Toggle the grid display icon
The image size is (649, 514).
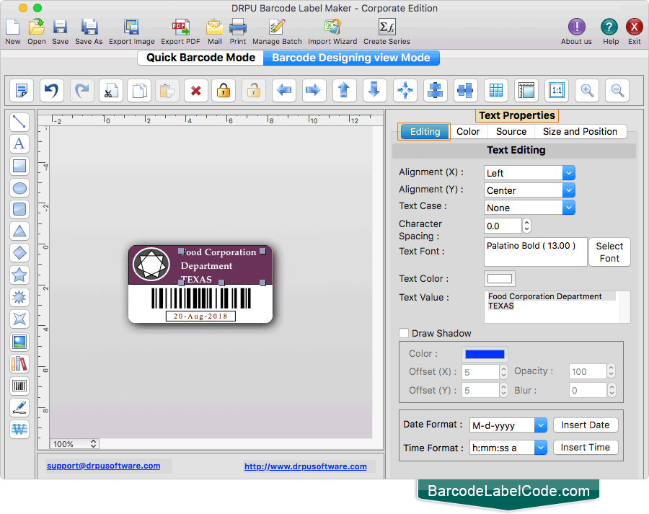[496, 90]
